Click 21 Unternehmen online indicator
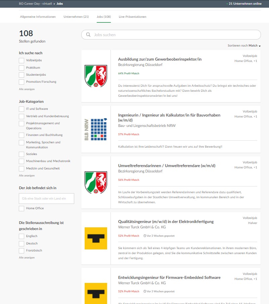The height and width of the screenshot is (304, 269). 244,3
